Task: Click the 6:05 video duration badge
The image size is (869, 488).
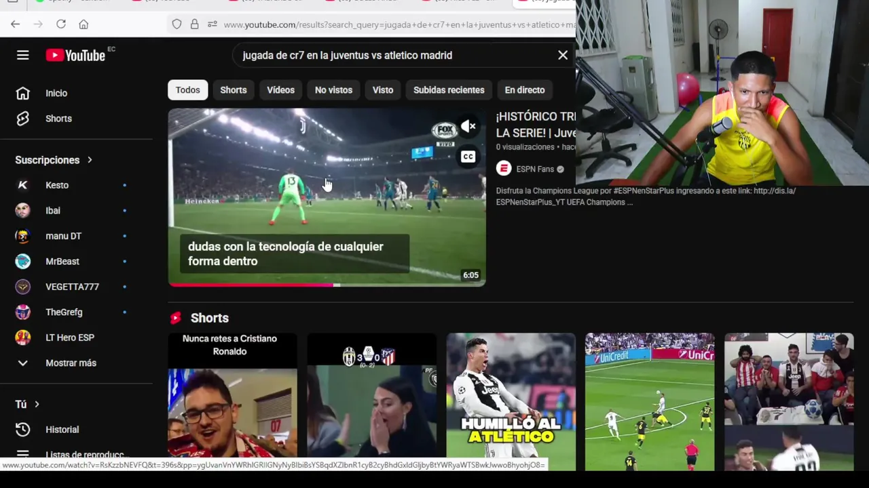Action: 470,275
